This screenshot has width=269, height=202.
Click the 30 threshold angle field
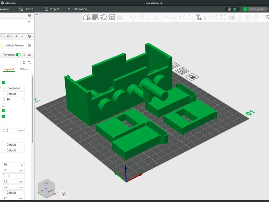(13, 99)
